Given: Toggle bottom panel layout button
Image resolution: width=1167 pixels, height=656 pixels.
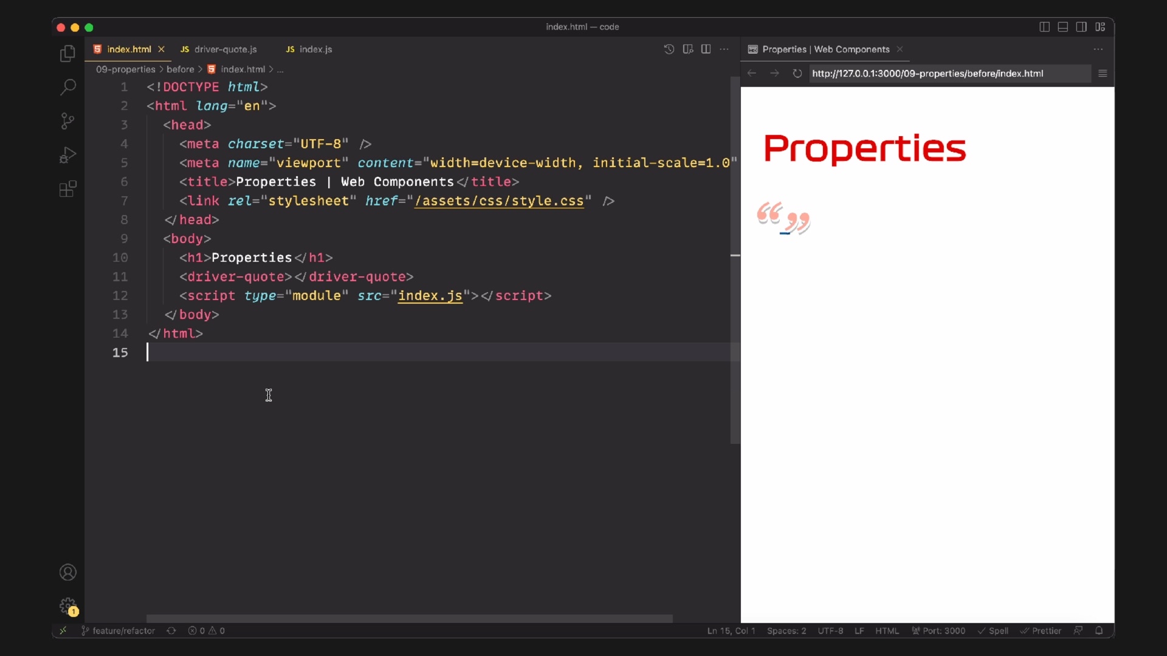Looking at the screenshot, I should click(1062, 27).
